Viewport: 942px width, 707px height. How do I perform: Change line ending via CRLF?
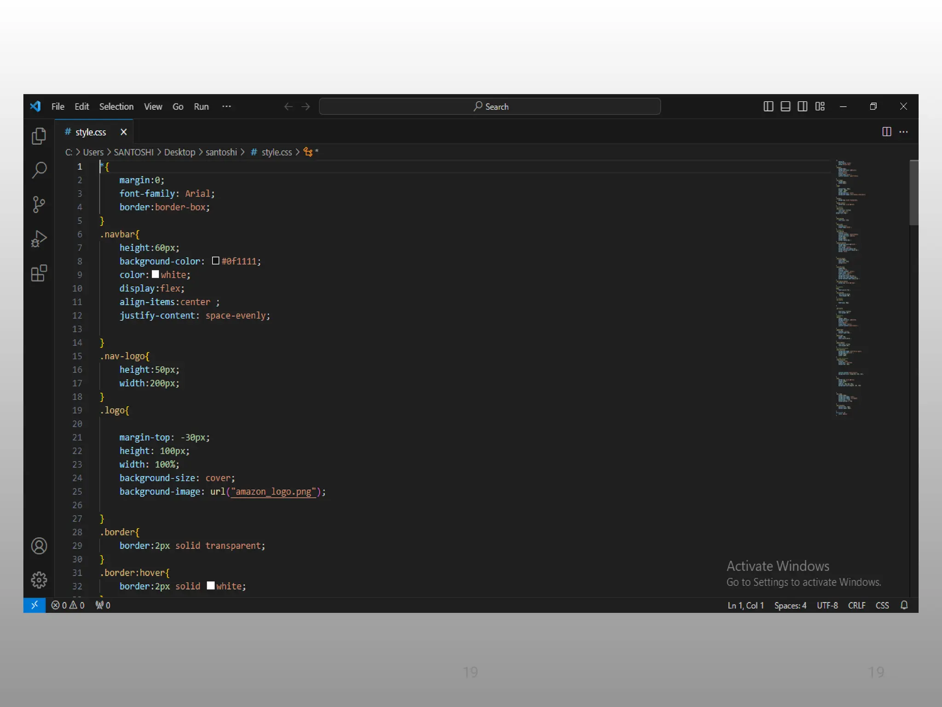coord(857,605)
